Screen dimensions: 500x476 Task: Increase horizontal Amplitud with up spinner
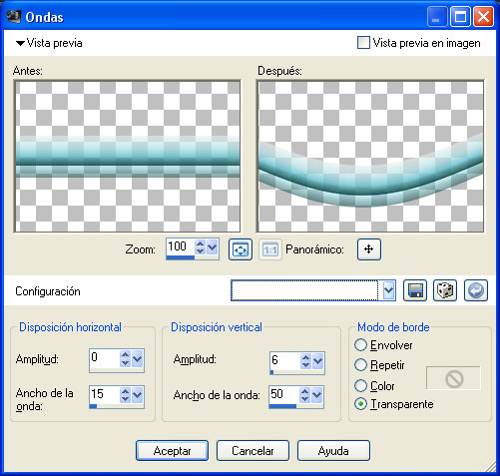[x=125, y=355]
